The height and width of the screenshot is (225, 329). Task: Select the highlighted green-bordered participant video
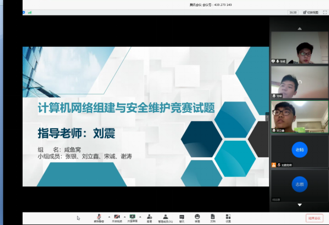300,116
